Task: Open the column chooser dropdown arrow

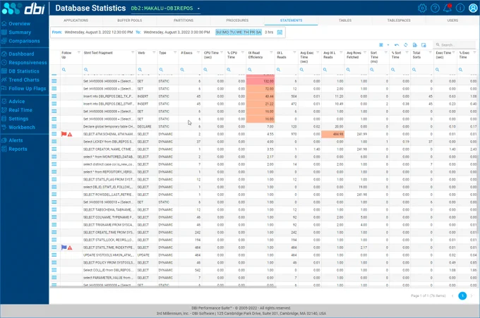Action: point(388,45)
